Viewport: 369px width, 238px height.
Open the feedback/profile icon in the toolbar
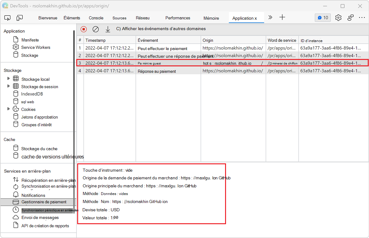coord(350,18)
